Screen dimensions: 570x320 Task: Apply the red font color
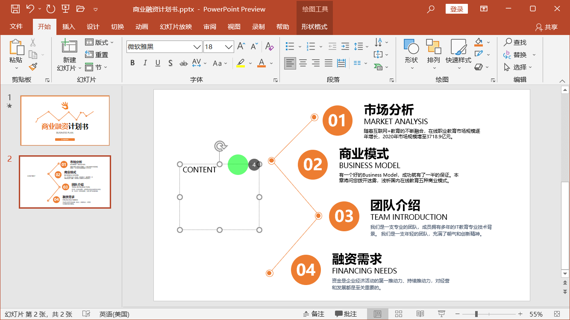tap(261, 63)
